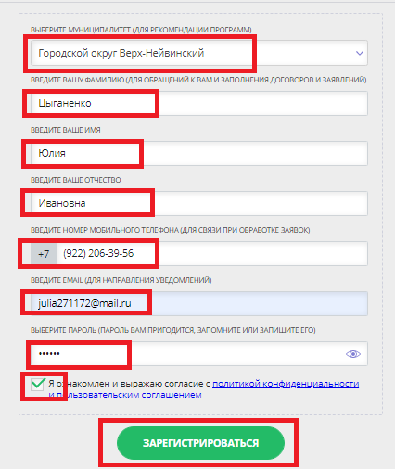Screen dimensions: 395x469
Task: Focus the email field julia271172@mail.ru
Action: point(199,303)
